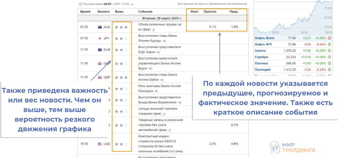Click the Время column header
Image resolution: width=342 pixels, height=158 pixels.
(x=85, y=12)
